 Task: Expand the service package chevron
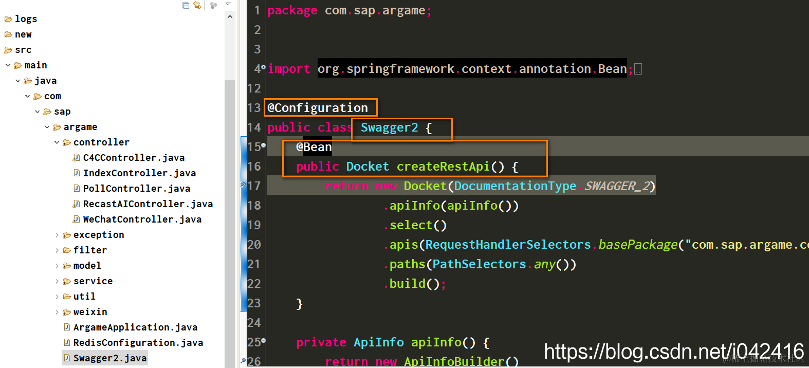(x=57, y=281)
